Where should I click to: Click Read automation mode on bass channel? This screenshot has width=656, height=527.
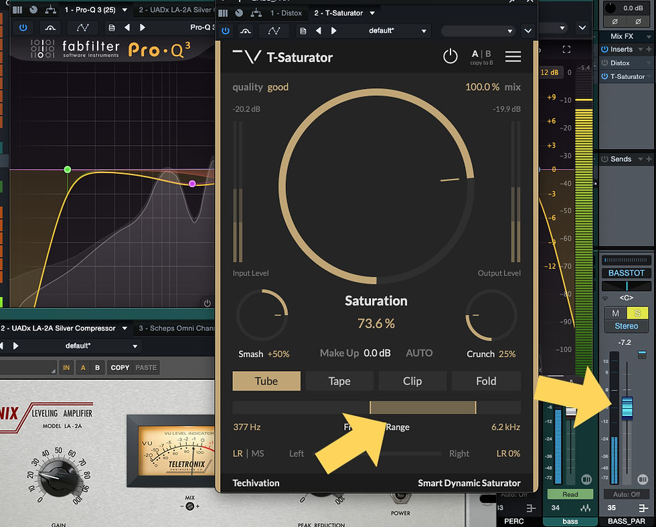(x=570, y=494)
